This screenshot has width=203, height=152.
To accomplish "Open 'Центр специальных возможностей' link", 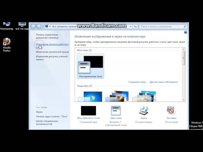I will pos(47,123).
